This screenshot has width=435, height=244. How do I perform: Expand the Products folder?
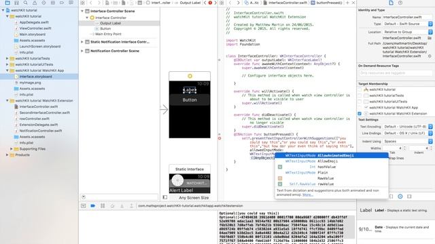[x=7, y=155]
